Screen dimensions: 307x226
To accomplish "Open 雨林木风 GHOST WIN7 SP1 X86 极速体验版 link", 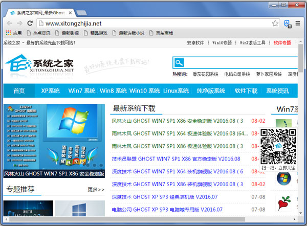I will pyautogui.click(x=177, y=146).
